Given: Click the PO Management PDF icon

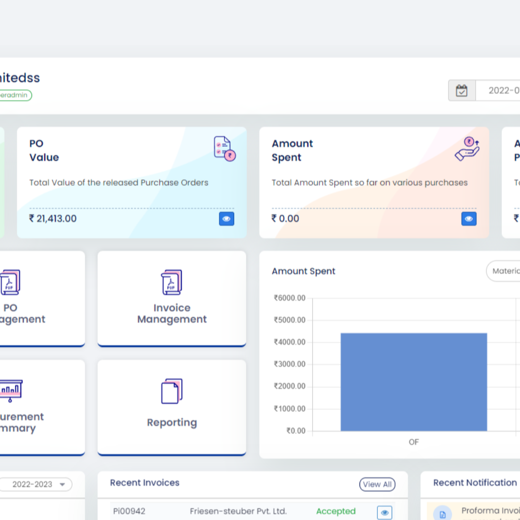Looking at the screenshot, I should pyautogui.click(x=10, y=282).
